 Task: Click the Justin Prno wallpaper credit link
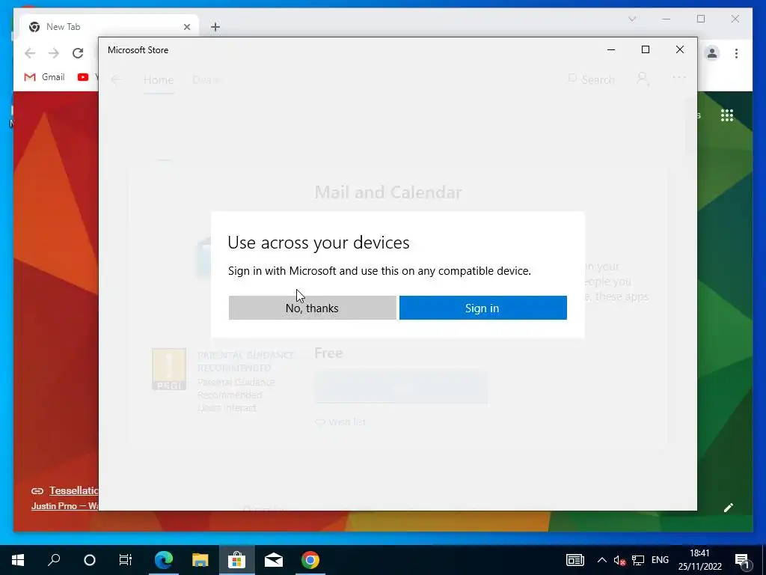point(64,505)
